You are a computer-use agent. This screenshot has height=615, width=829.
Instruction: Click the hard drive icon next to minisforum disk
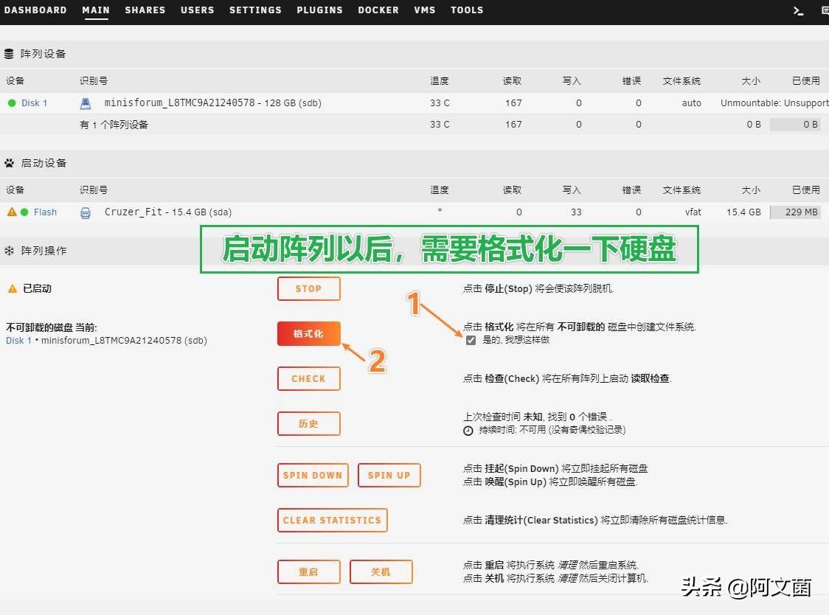85,103
